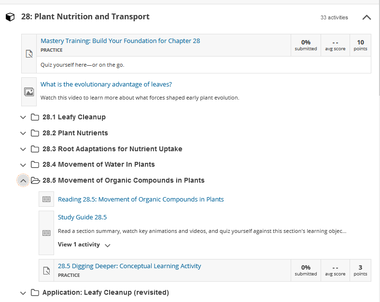This screenshot has height=302, width=380.
Task: Open Mastery Training: Build Your Foundation link
Action: (x=120, y=41)
